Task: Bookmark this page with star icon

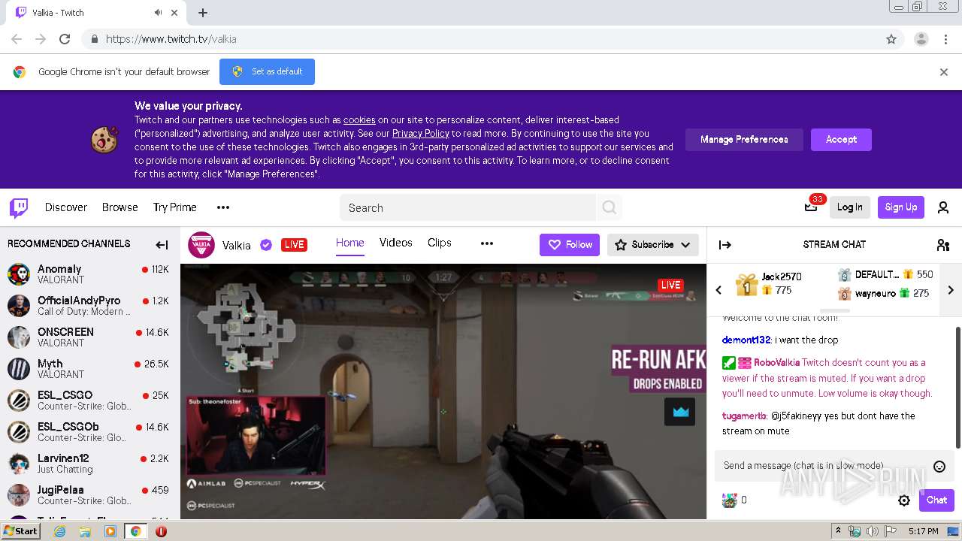Action: (x=891, y=39)
